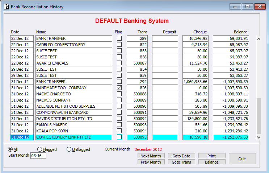This screenshot has height=173, width=269.
Task: Go back using Prev Month button
Action: click(151, 162)
